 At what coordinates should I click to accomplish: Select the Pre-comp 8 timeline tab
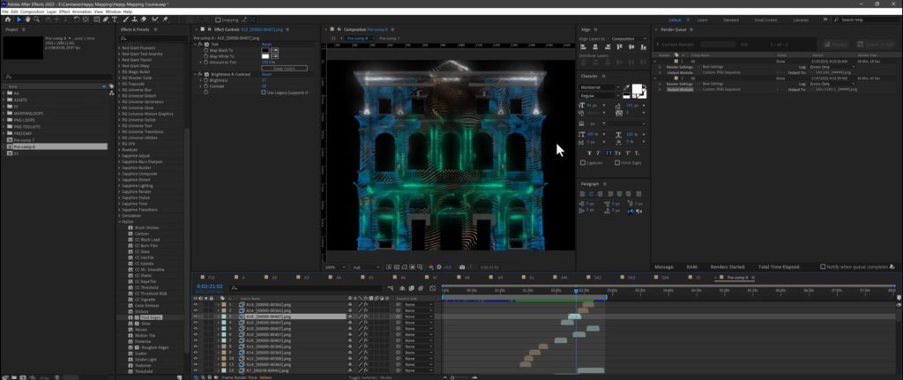(x=736, y=278)
